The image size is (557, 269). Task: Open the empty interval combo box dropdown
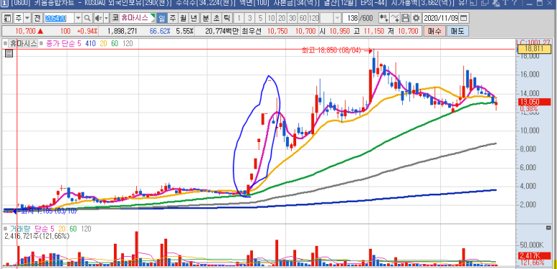pos(337,18)
